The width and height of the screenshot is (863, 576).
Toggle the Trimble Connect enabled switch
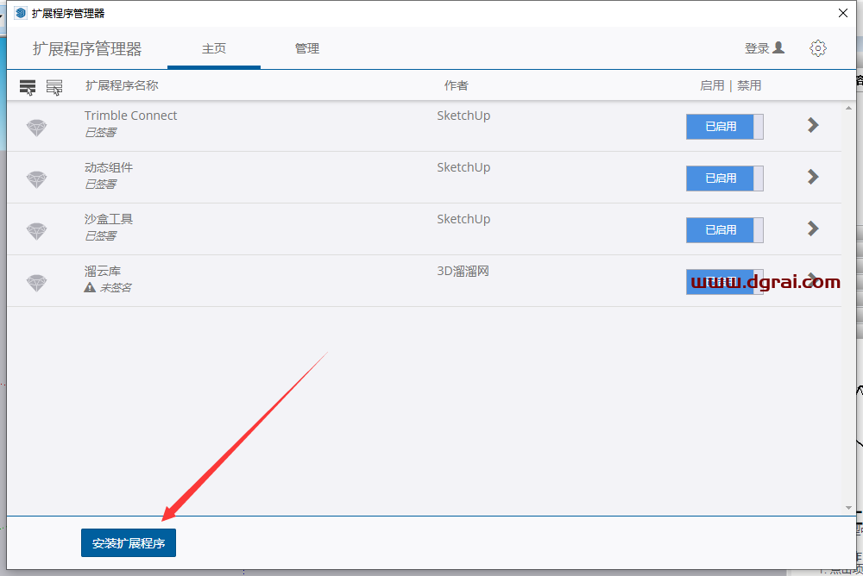[x=724, y=127]
